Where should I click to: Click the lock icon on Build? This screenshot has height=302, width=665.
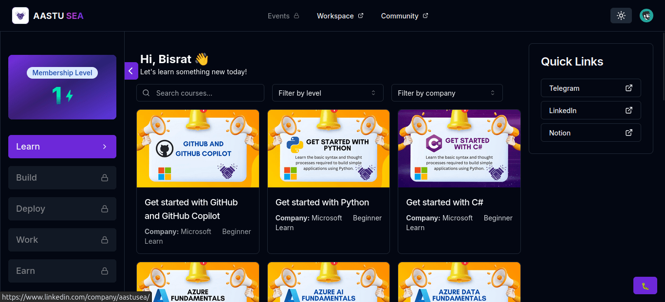pos(104,178)
